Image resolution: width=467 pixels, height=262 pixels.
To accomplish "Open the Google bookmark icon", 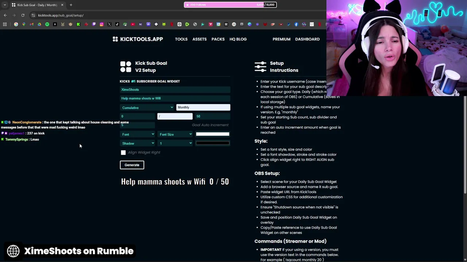I will (x=16, y=24).
